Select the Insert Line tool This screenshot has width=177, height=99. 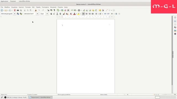click(107, 10)
